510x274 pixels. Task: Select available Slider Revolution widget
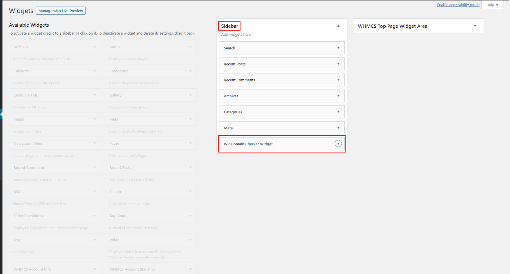point(55,216)
